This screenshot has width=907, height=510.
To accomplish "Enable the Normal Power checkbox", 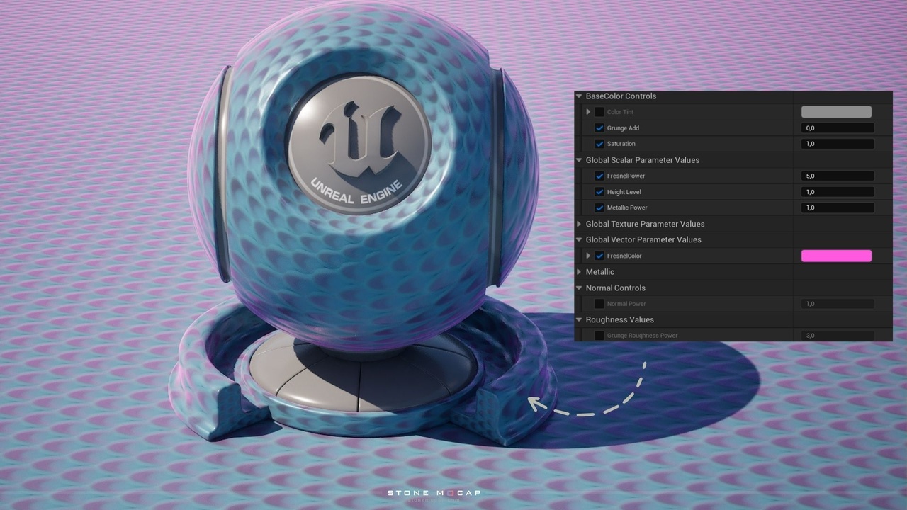I will point(599,304).
